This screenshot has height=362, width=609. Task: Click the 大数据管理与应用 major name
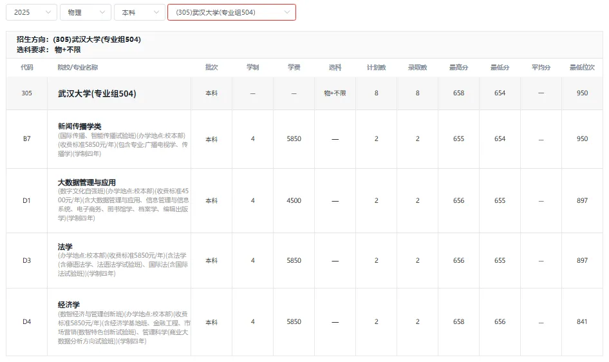pos(87,182)
